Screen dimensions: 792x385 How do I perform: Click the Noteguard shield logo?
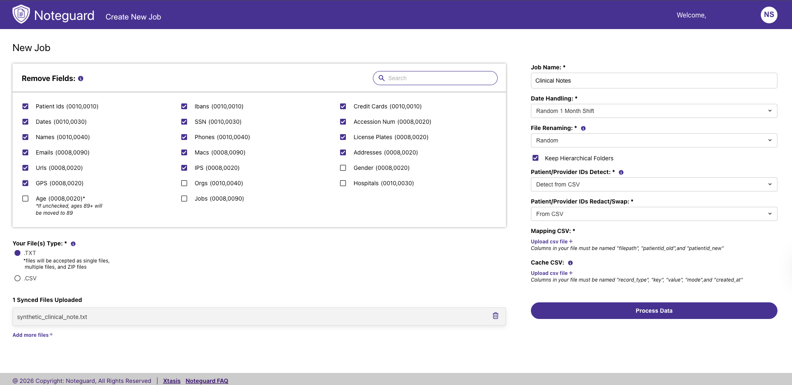coord(21,15)
